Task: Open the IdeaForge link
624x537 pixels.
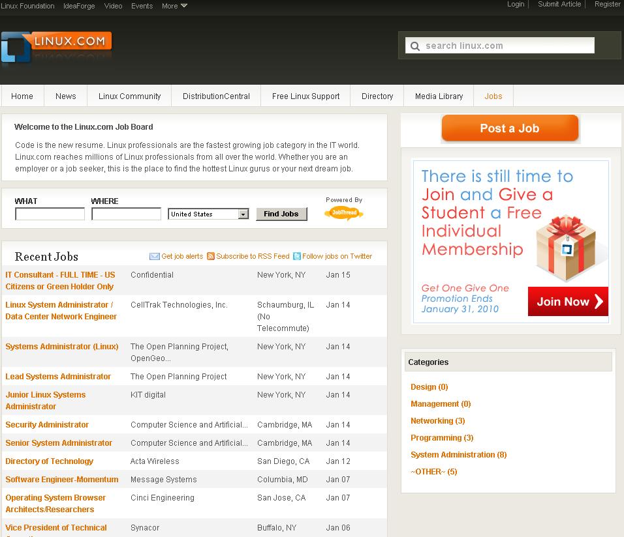Action: pyautogui.click(x=79, y=6)
